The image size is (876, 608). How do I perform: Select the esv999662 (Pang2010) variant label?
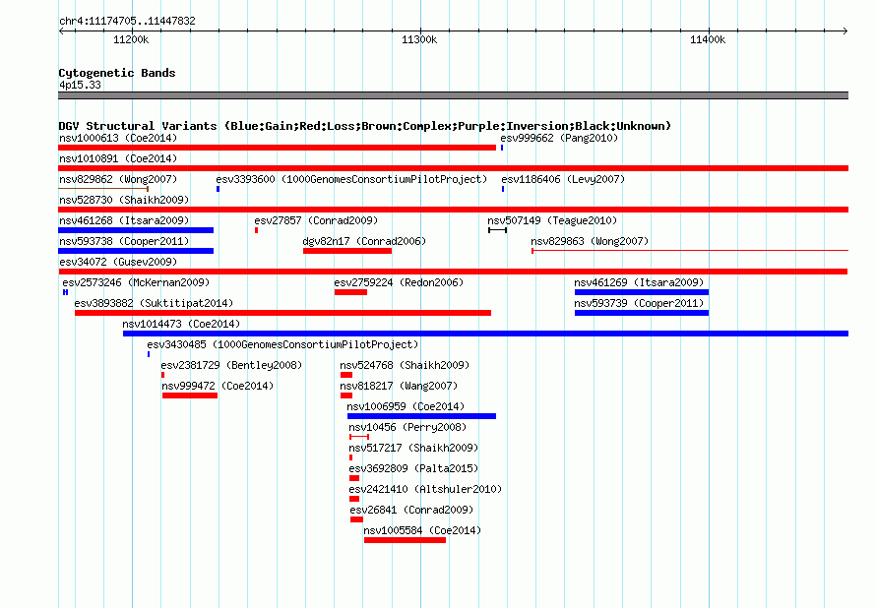(559, 138)
